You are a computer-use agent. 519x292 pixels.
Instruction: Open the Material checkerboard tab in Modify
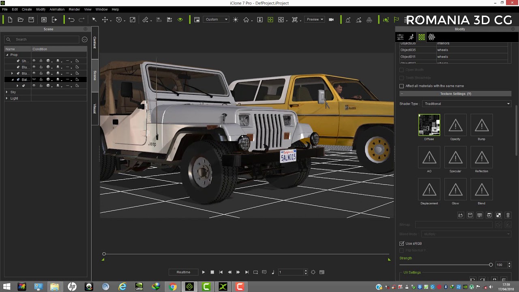tap(422, 37)
